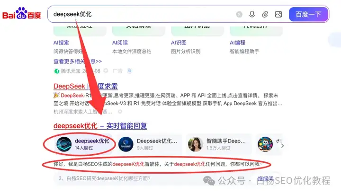This screenshot has height=194, width=341.
Task: Select the 智能助手Deep... agent card
Action: click(x=218, y=144)
